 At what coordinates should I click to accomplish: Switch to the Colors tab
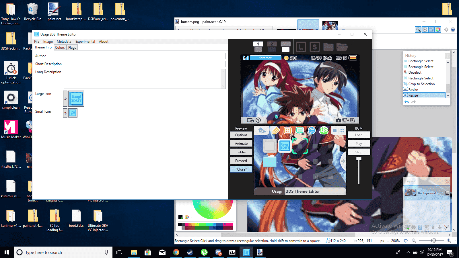click(60, 48)
